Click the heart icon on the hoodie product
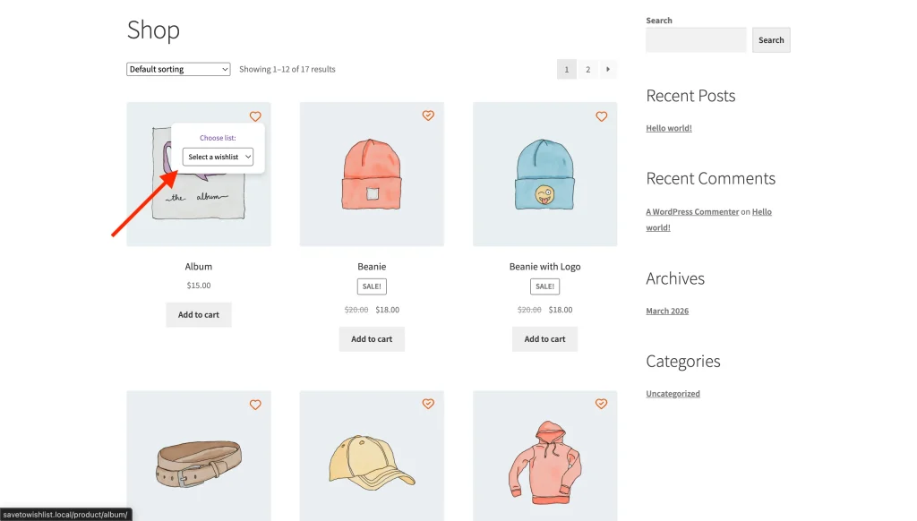The width and height of the screenshot is (917, 521). click(601, 405)
